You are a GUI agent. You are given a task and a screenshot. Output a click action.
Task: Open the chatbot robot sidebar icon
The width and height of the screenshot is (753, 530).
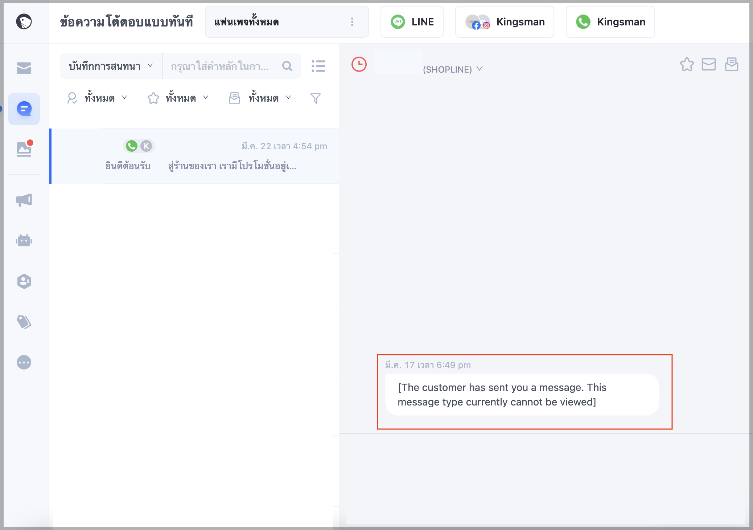[24, 240]
